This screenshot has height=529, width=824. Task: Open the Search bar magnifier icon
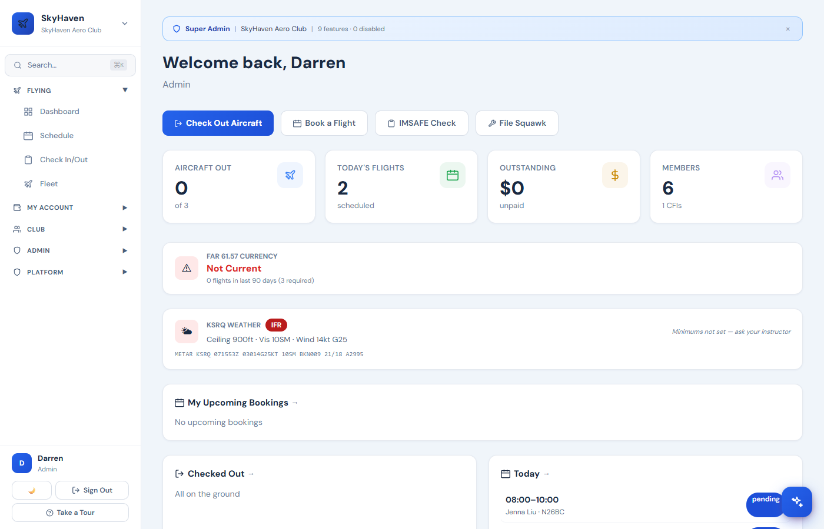[x=18, y=65]
